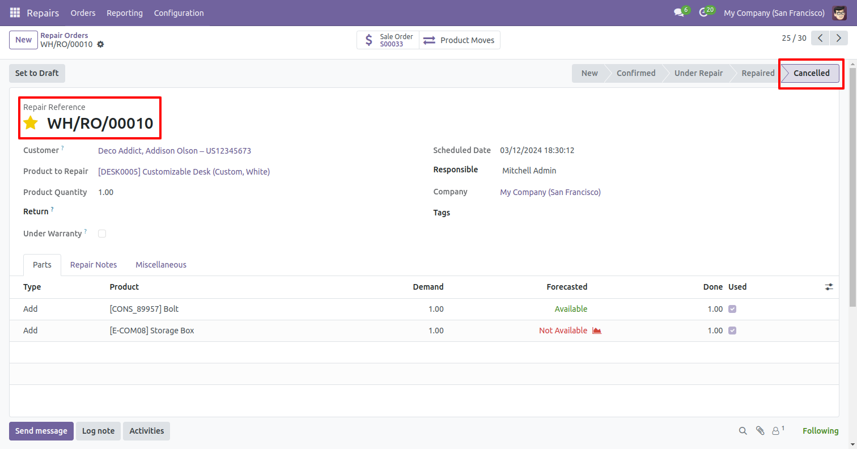Click the paperclip attachments icon
The height and width of the screenshot is (449, 857).
[760, 431]
